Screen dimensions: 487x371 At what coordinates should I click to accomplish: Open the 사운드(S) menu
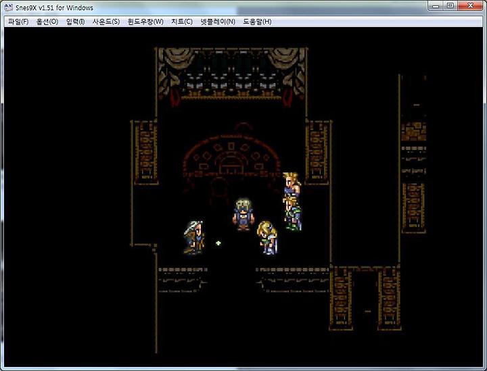[x=106, y=22]
